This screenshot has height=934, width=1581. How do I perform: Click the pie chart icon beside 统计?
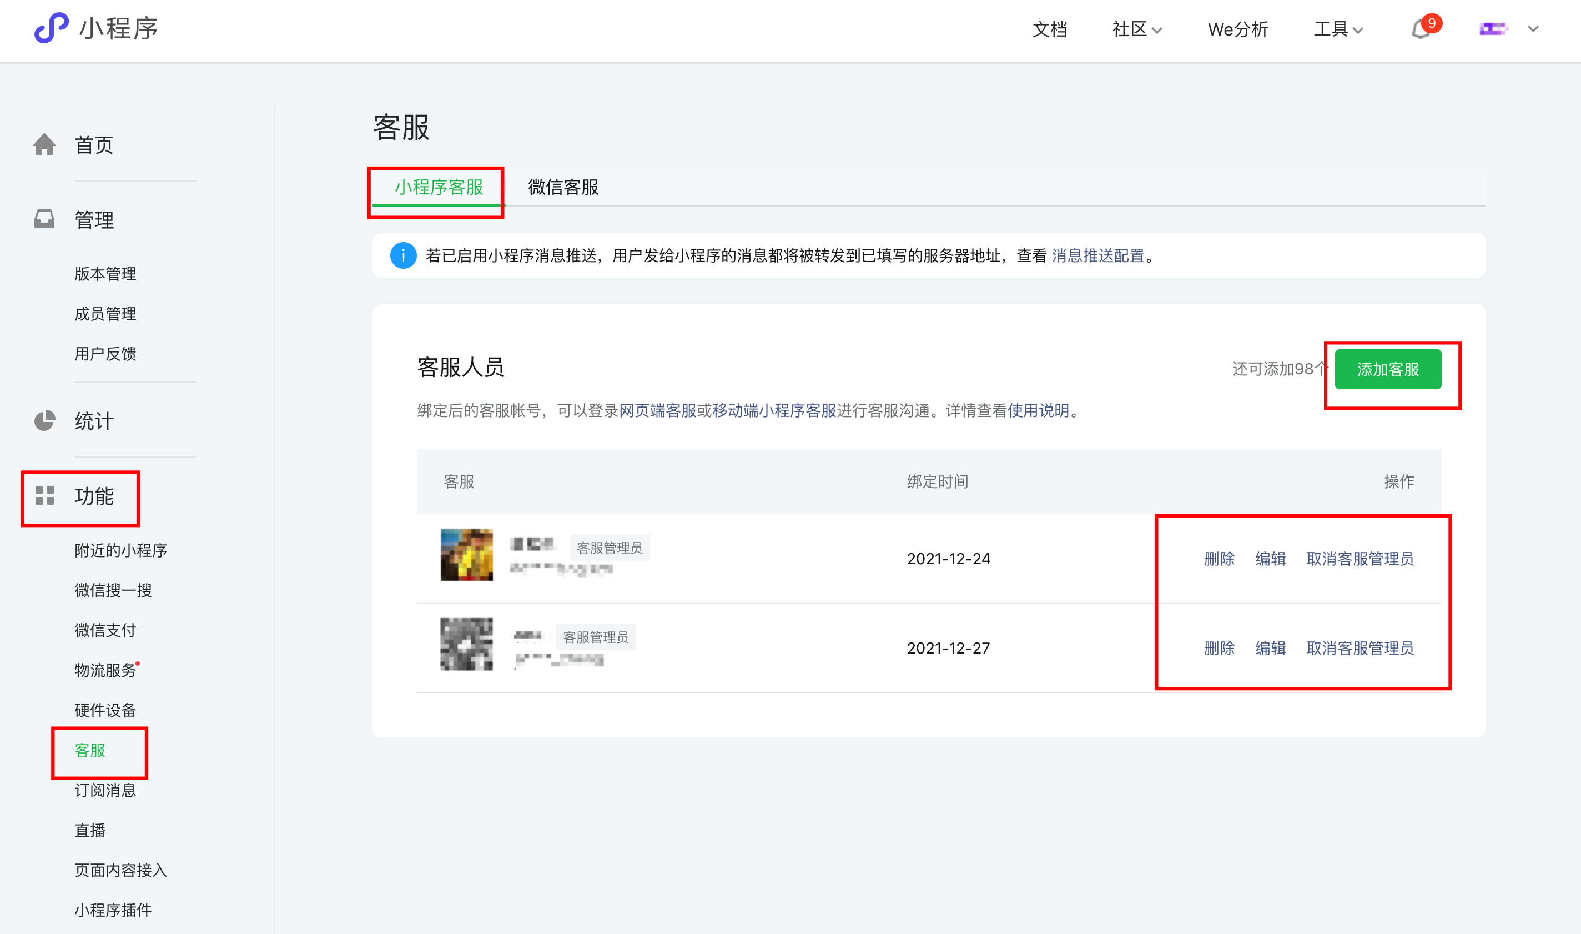click(x=44, y=420)
